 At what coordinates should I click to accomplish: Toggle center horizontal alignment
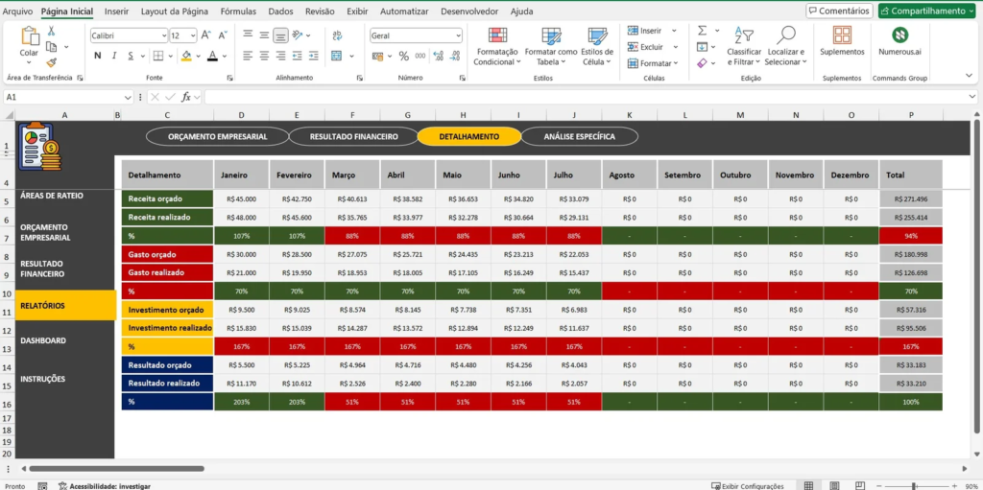coord(264,57)
